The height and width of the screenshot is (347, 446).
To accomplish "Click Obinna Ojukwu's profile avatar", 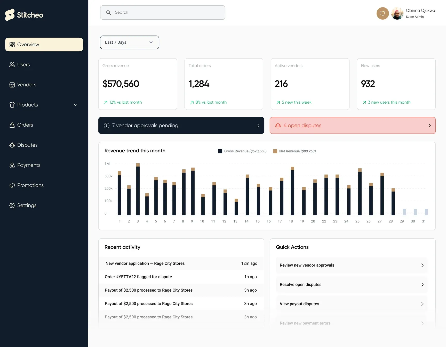I will tap(397, 13).
